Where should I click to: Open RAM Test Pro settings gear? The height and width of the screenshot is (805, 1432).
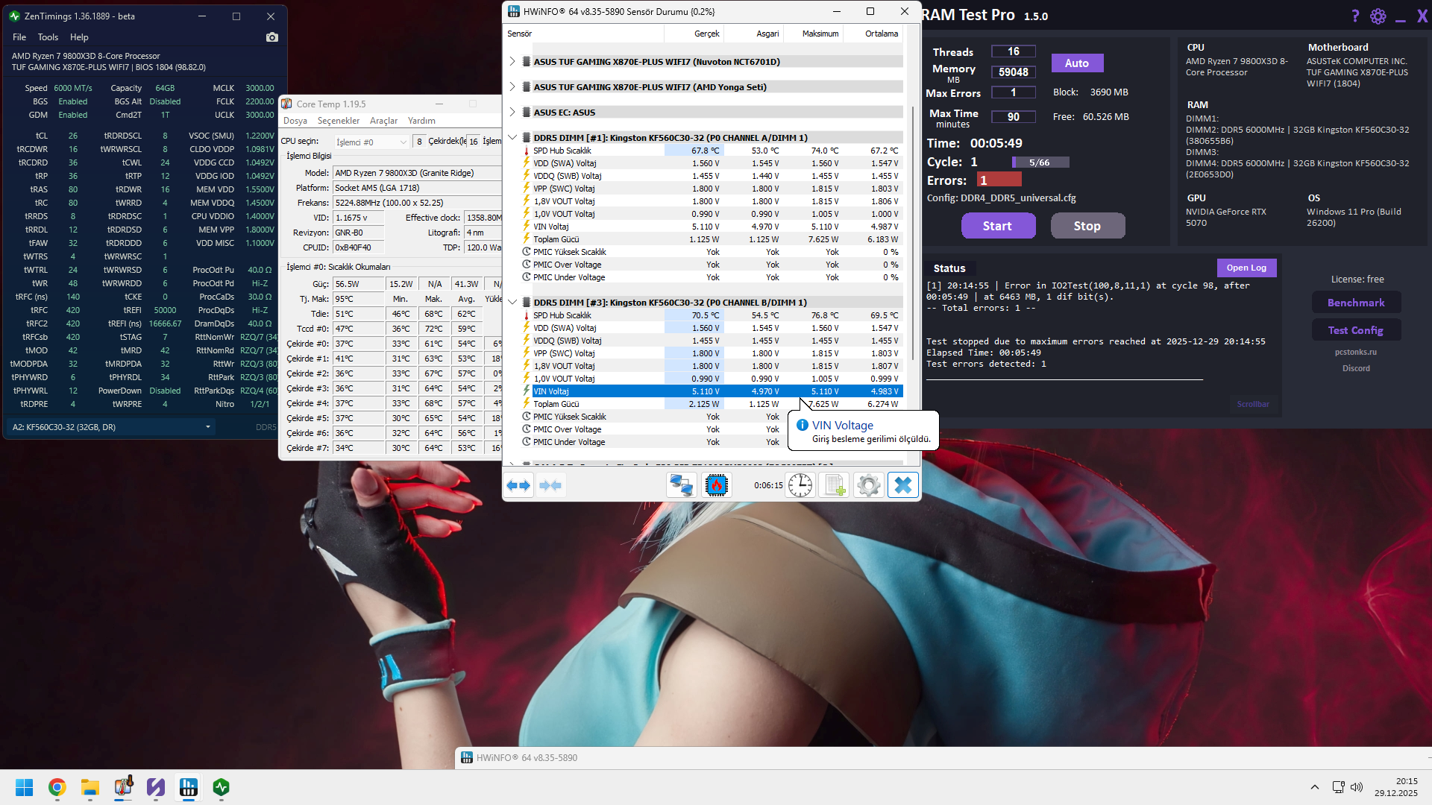(1378, 16)
